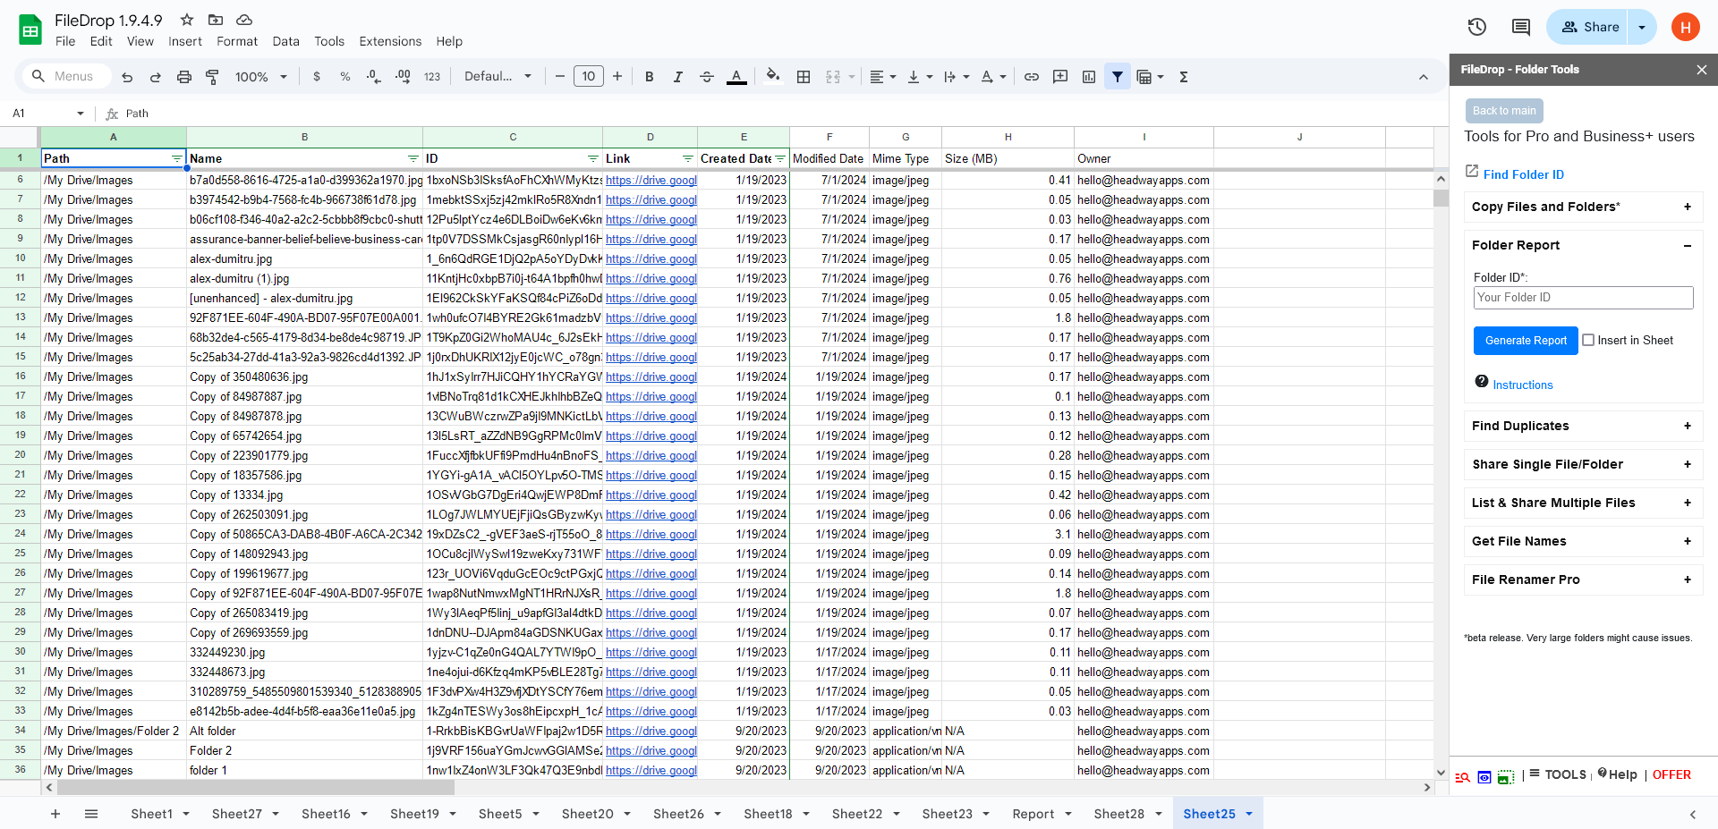Viewport: 1718px width, 829px height.
Task: Click the insert link icon
Action: pyautogui.click(x=1032, y=77)
